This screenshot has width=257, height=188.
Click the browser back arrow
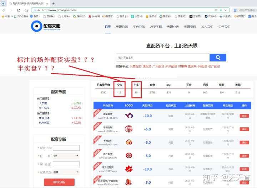click(4, 10)
